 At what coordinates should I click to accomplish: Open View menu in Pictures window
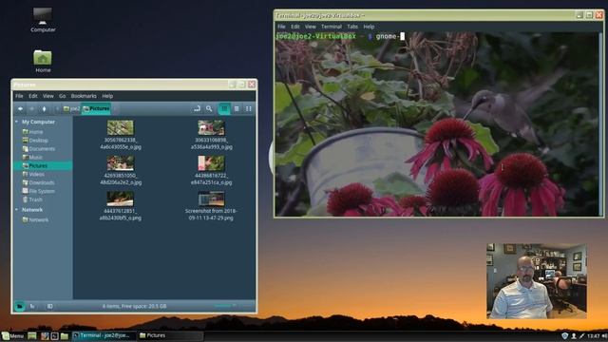[48, 96]
